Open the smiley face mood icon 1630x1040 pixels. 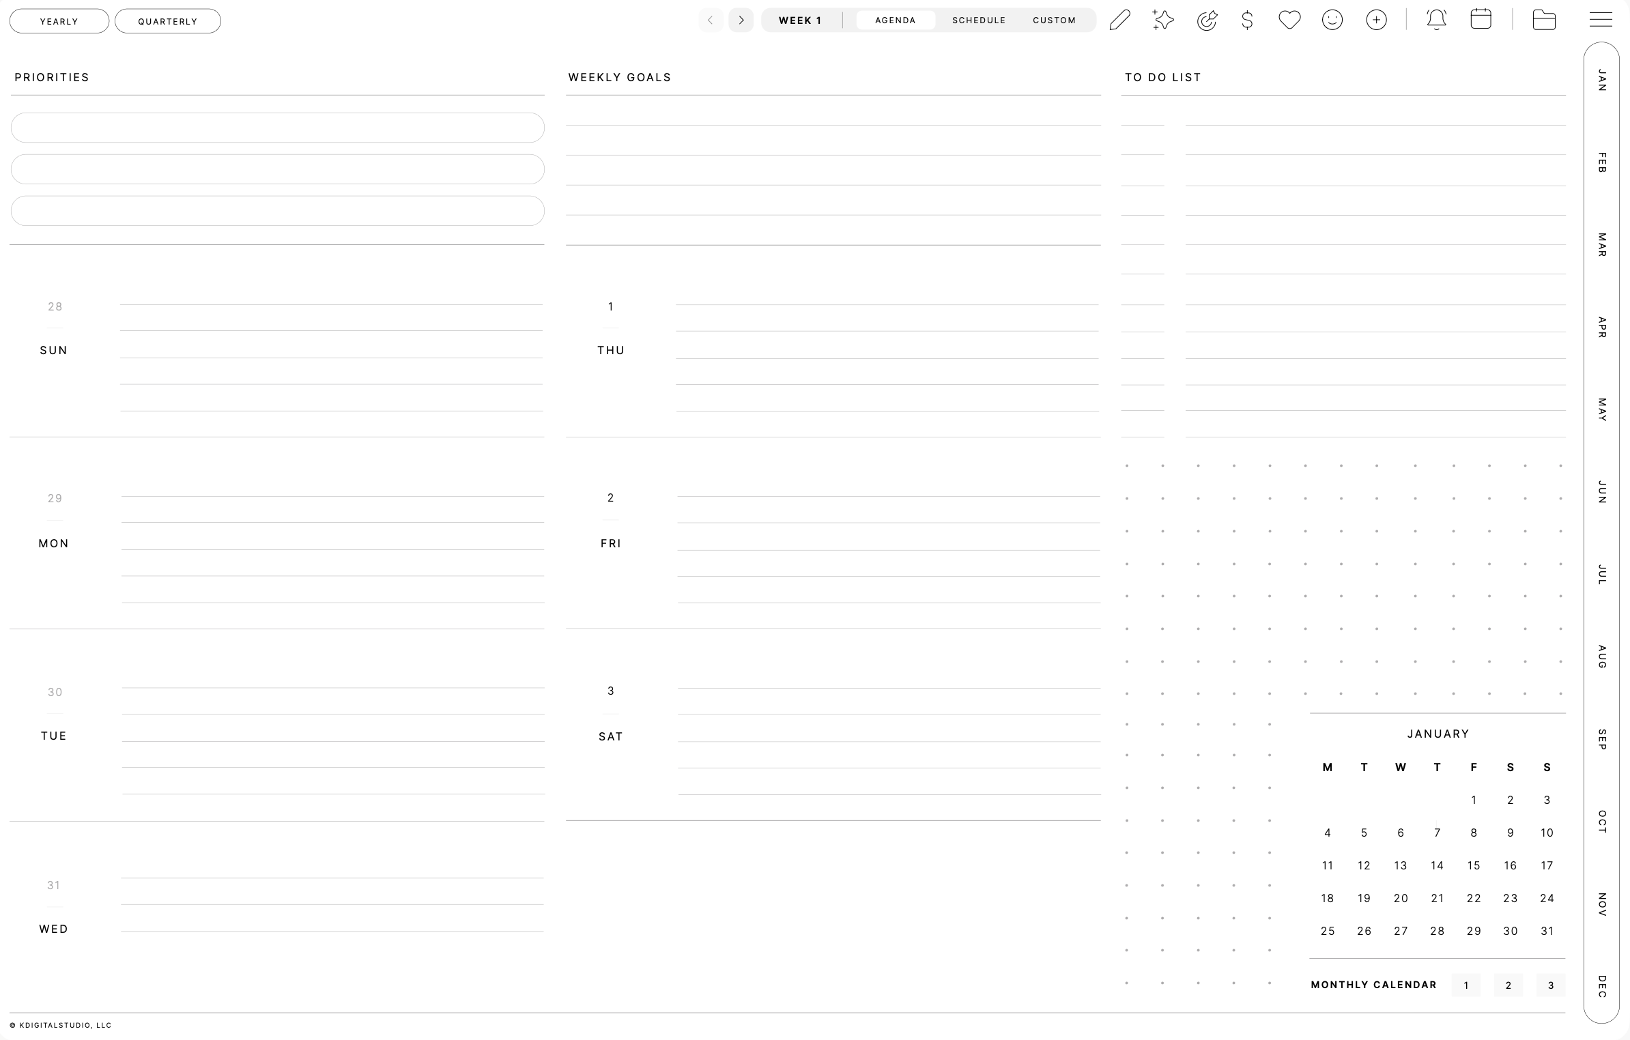coord(1332,20)
